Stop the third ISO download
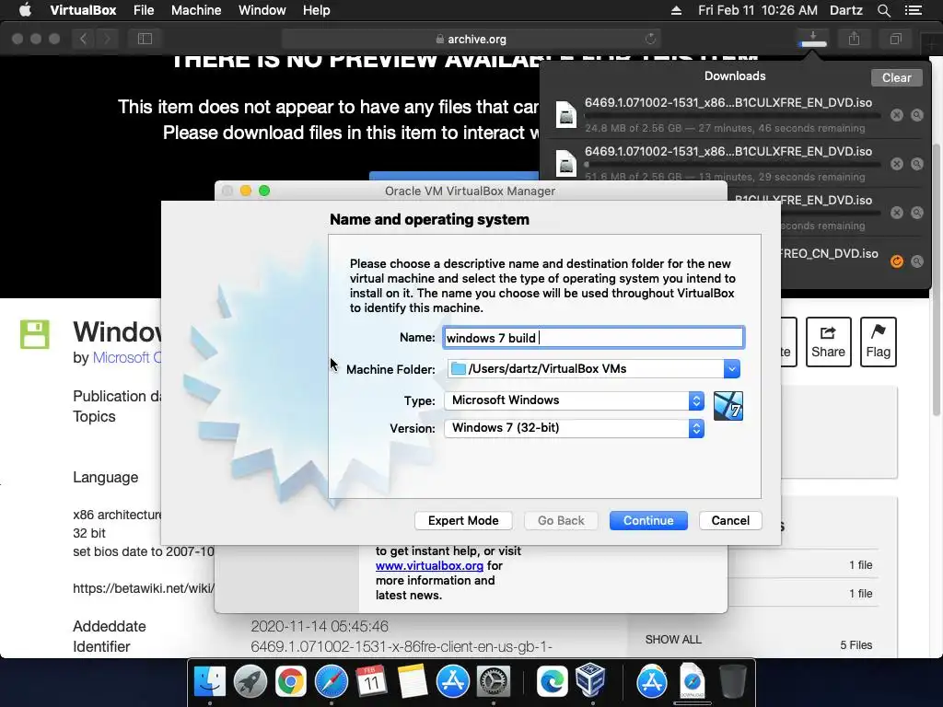Screen dimensions: 943x707 point(897,213)
